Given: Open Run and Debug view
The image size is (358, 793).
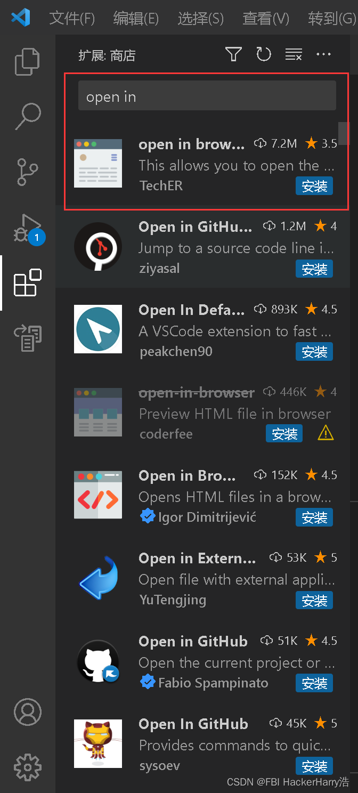Looking at the screenshot, I should pos(27,228).
